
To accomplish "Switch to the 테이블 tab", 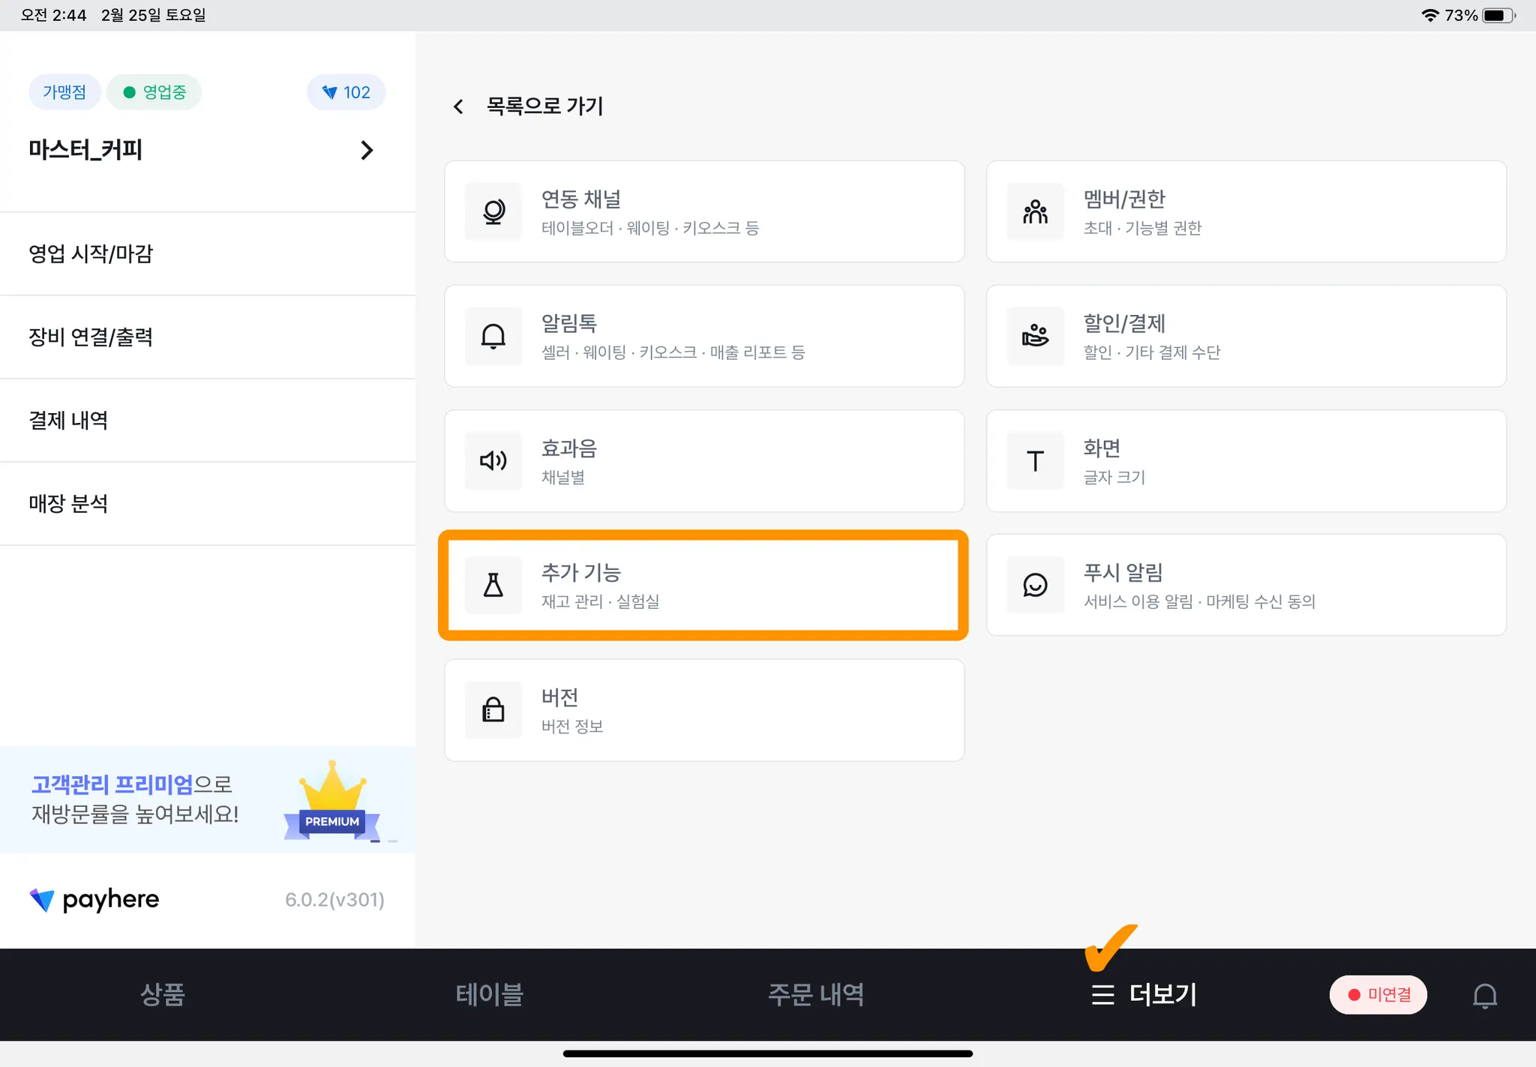I will point(490,994).
